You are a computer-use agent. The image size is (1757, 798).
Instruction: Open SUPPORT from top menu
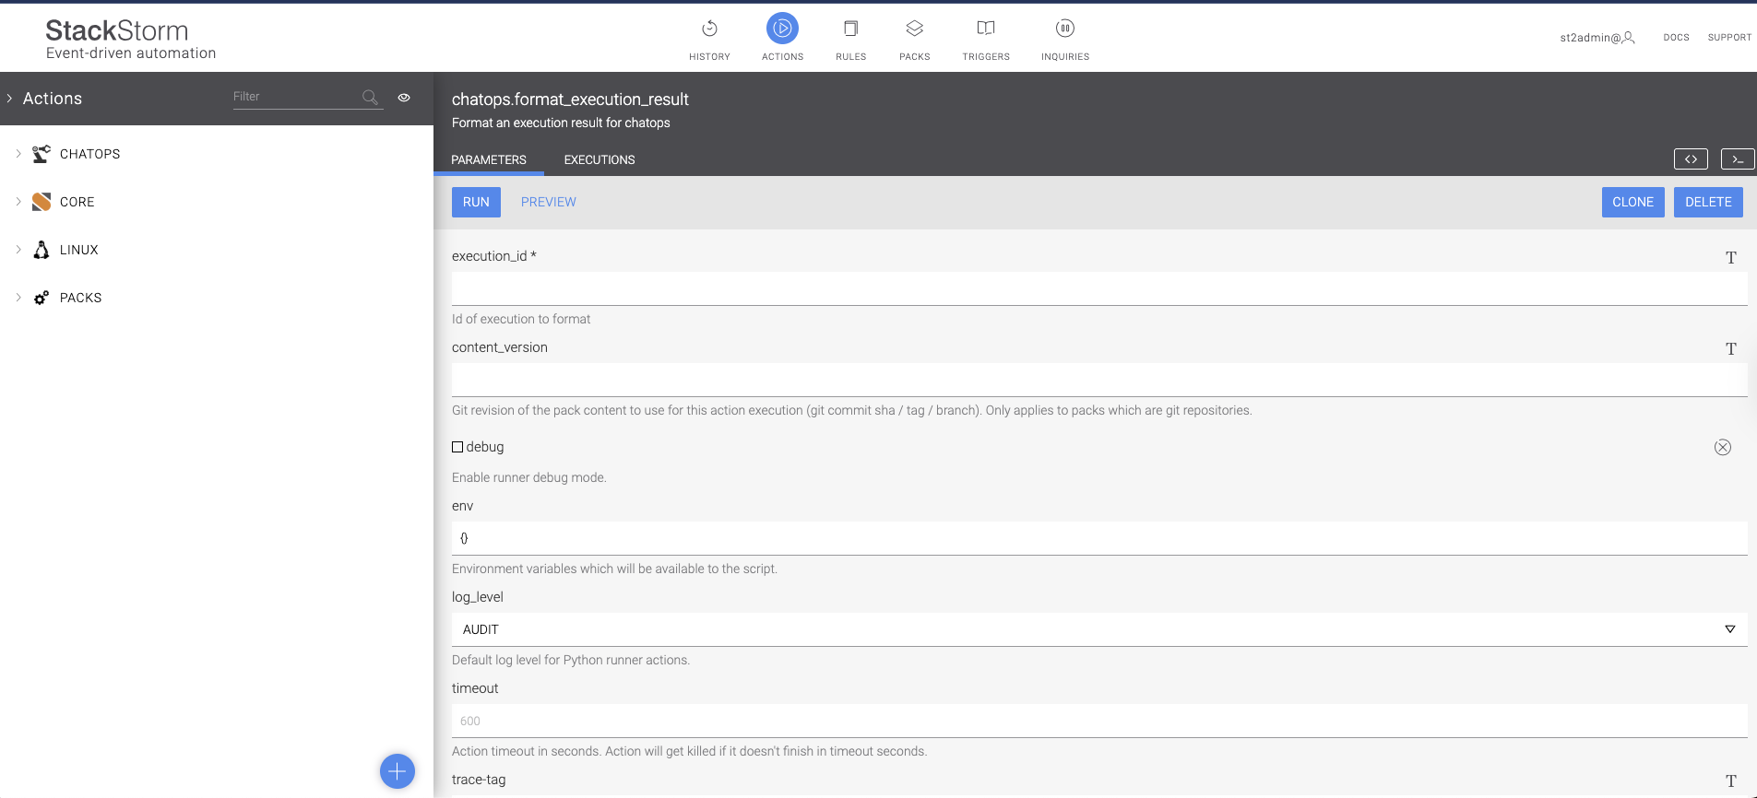tap(1729, 38)
